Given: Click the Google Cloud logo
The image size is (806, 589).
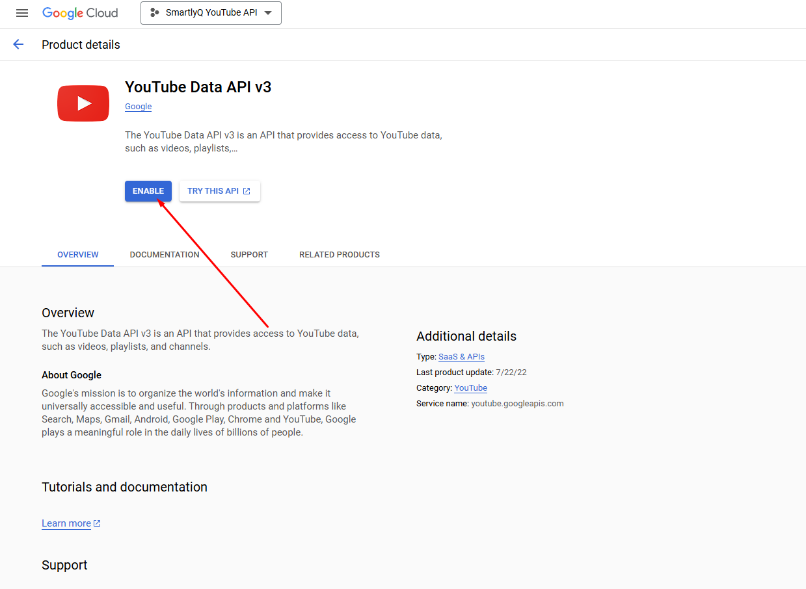Looking at the screenshot, I should pos(80,13).
